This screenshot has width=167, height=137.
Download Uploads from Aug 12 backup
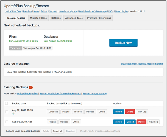pos(90,112)
